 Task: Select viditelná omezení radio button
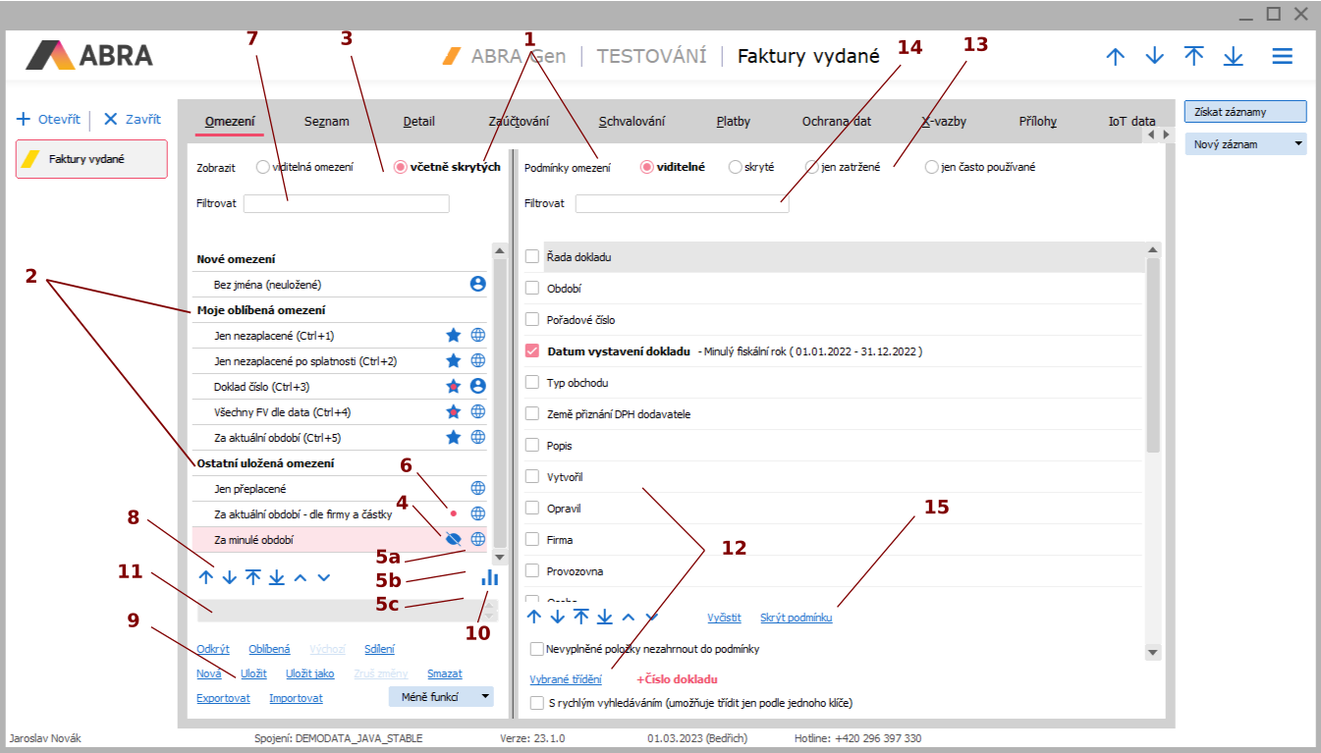tap(262, 167)
